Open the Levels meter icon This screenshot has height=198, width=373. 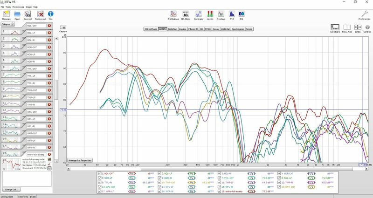coord(210,14)
